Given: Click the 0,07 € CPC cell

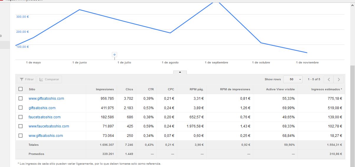Looking at the screenshot, I should pos(169,136).
